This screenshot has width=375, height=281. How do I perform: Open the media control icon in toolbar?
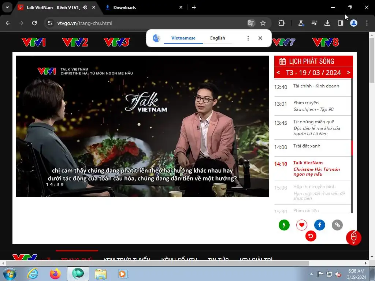[314, 23]
